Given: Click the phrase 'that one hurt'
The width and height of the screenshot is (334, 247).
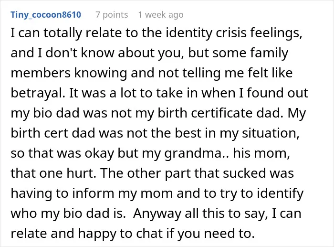Looking at the screenshot, I should [52, 173].
